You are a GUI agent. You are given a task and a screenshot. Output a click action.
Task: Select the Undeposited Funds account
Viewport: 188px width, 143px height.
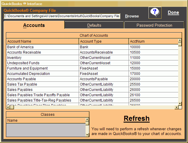point(42,63)
